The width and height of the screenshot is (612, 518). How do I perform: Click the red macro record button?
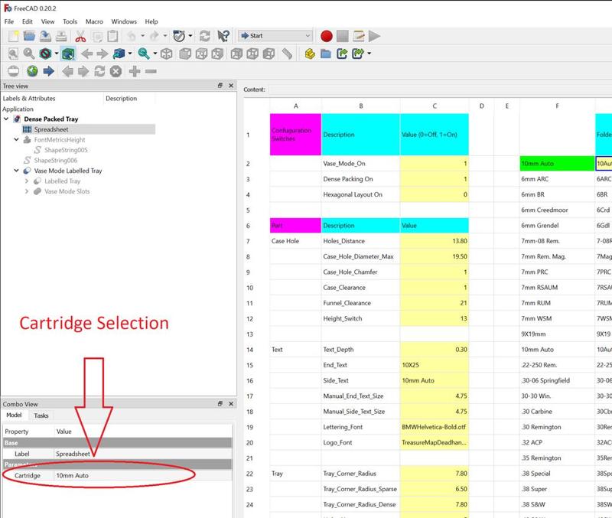(327, 36)
